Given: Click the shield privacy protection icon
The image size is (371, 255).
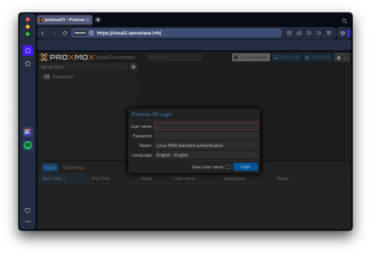Looking at the screenshot, I should coord(309,33).
